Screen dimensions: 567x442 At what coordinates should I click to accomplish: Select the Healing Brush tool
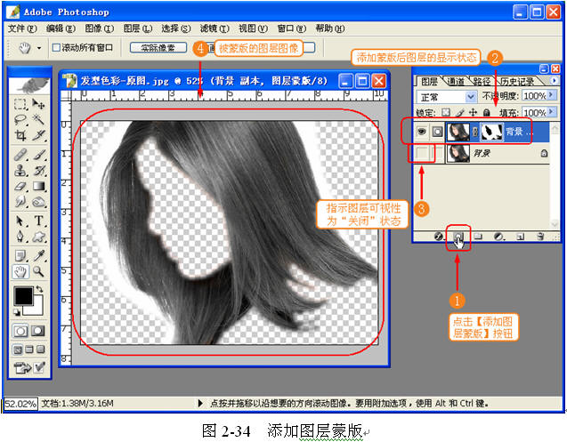tap(20, 155)
